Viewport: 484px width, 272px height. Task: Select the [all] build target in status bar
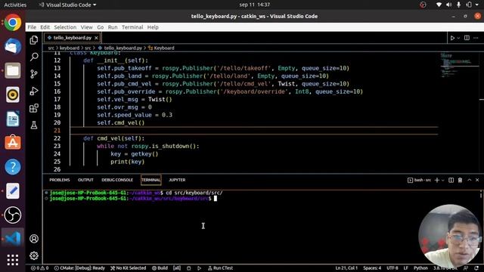coord(177,268)
